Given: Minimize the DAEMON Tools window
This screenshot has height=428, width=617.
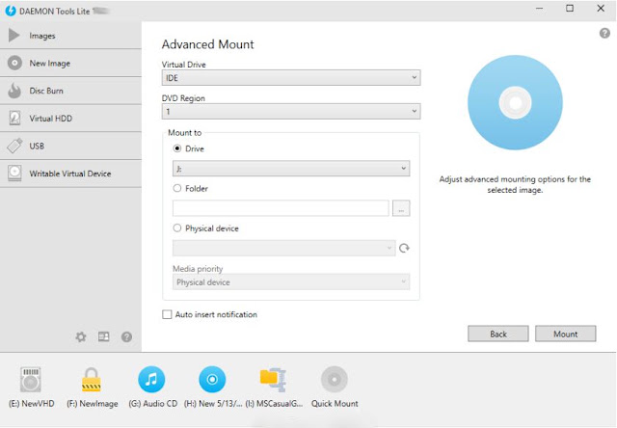Looking at the screenshot, I should (x=540, y=9).
